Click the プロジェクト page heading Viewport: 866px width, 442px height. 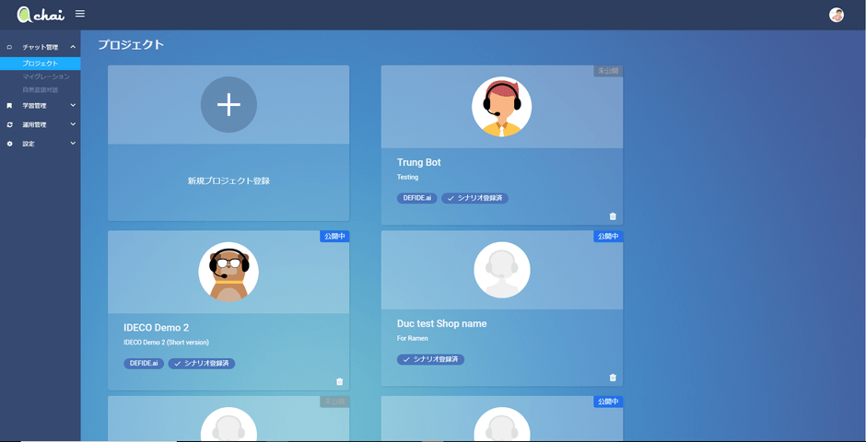click(x=131, y=45)
